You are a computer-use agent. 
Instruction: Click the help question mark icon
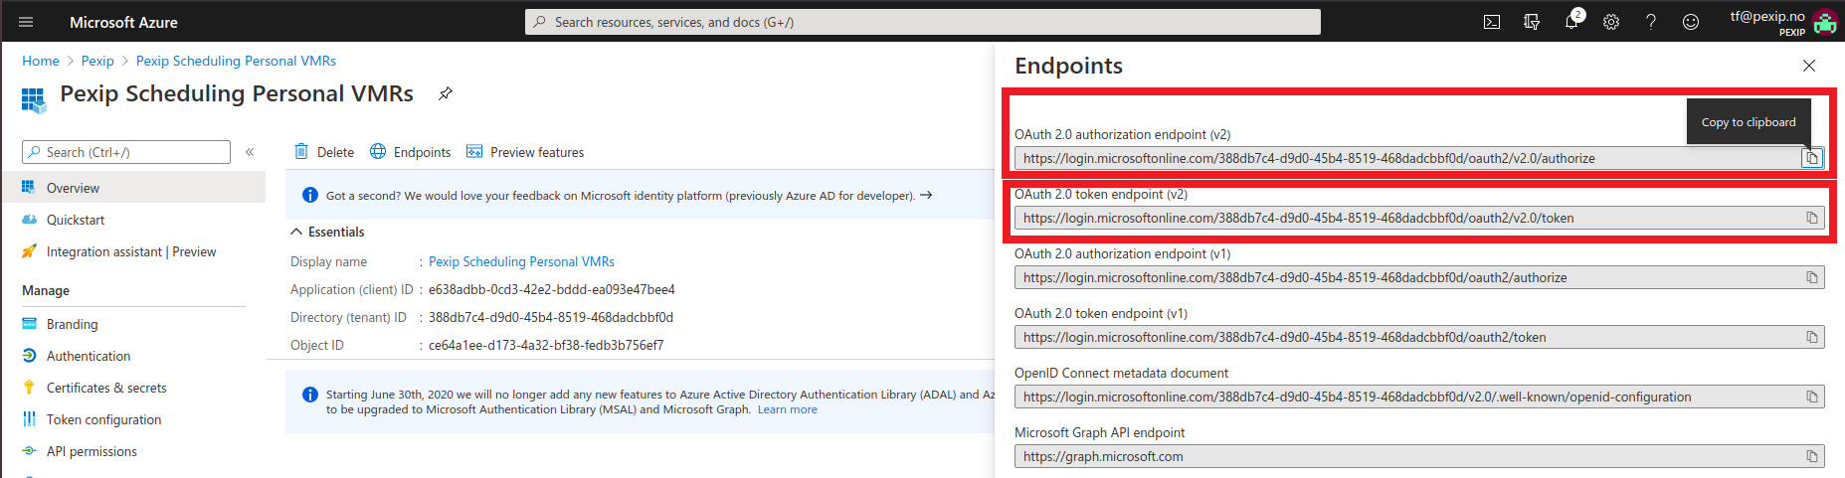point(1651,22)
